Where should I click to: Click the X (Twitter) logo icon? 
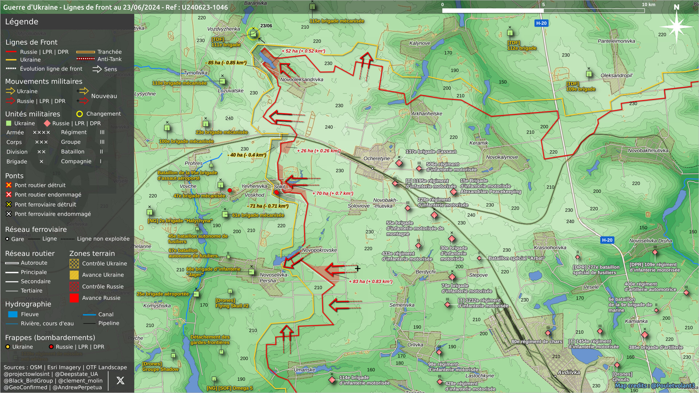point(121,381)
